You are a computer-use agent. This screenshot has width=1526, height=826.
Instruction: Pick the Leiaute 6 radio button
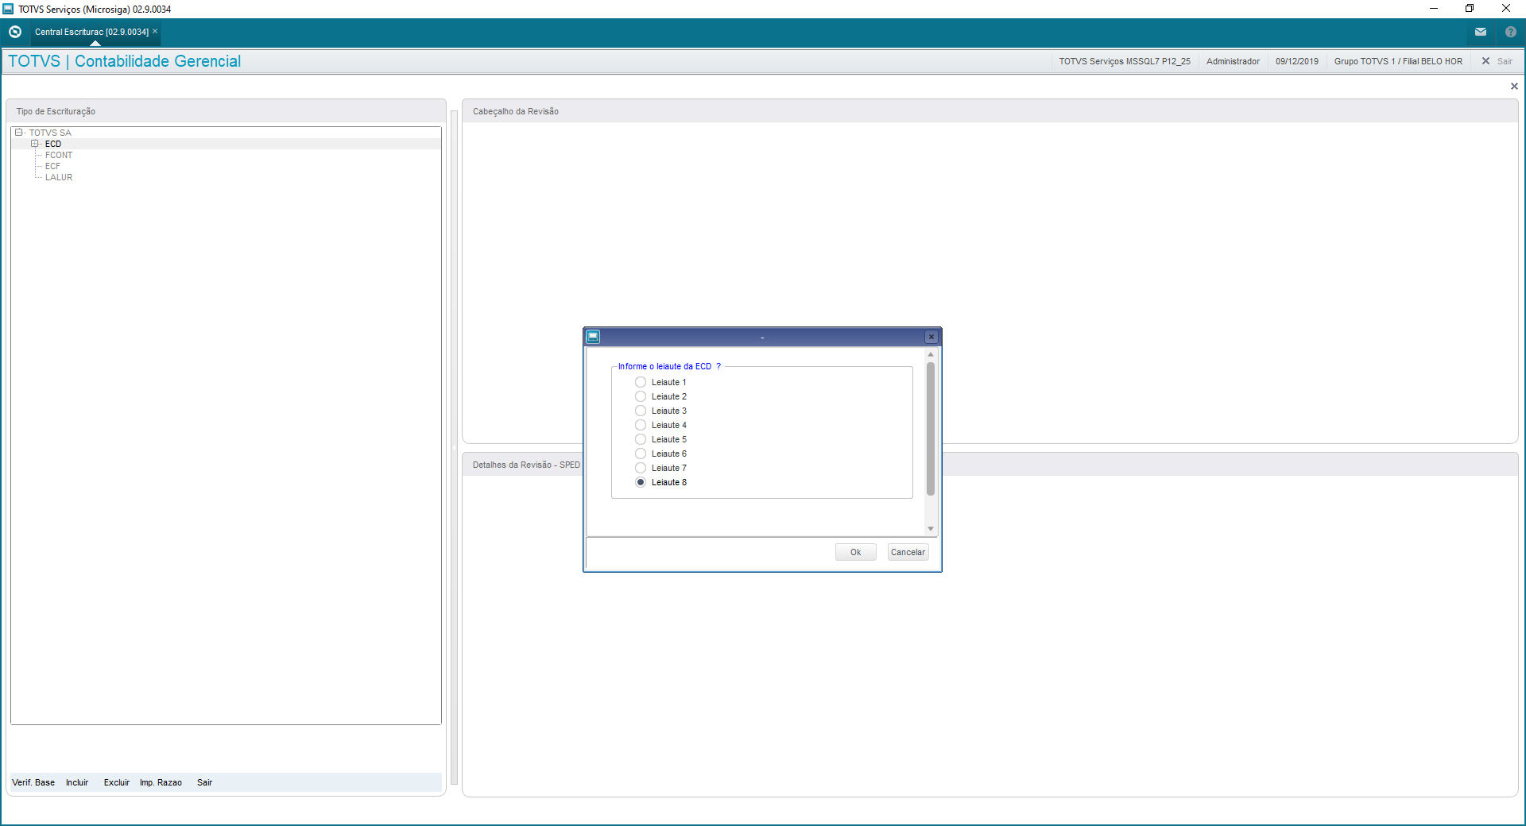(641, 454)
